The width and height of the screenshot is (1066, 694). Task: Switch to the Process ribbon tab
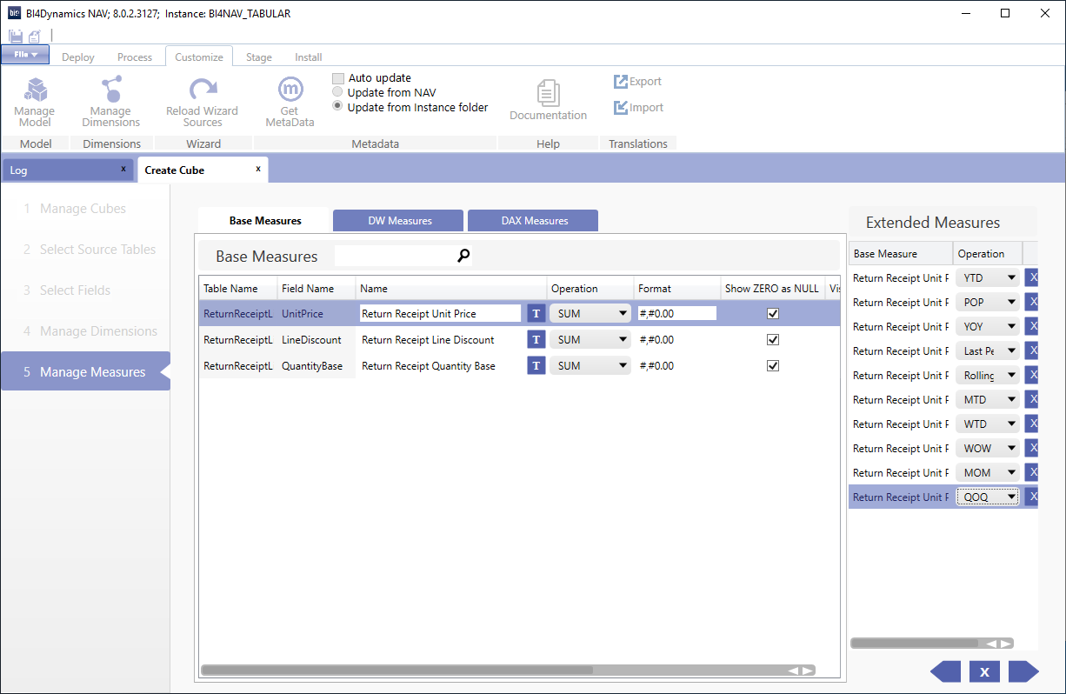[x=135, y=57]
